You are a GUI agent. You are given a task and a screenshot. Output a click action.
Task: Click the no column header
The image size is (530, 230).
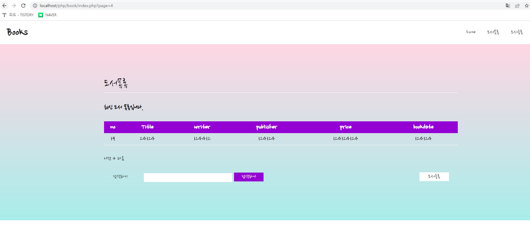click(113, 127)
